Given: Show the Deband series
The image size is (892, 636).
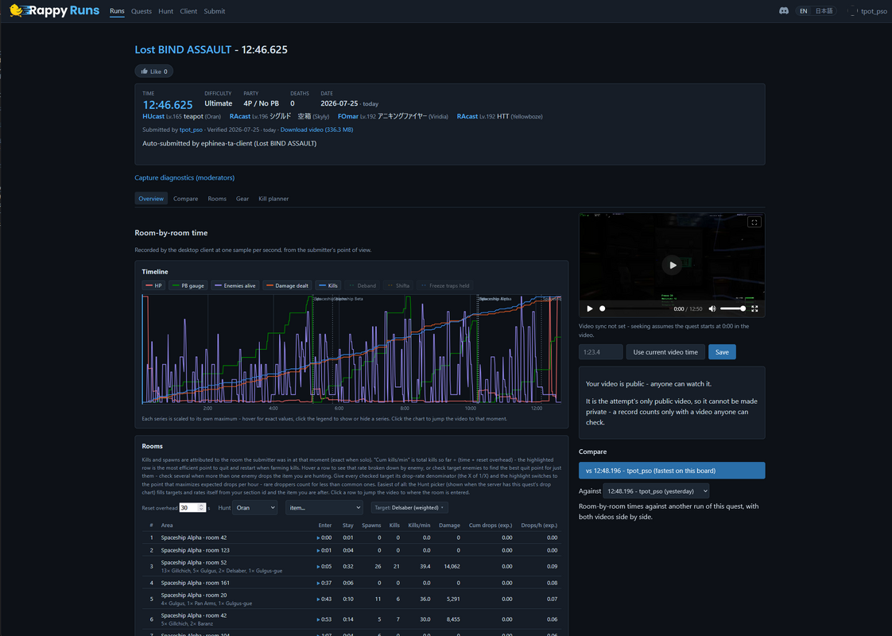Looking at the screenshot, I should (x=362, y=285).
